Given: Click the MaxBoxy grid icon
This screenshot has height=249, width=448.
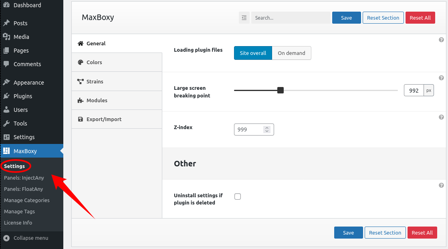Looking at the screenshot, I should [6, 151].
